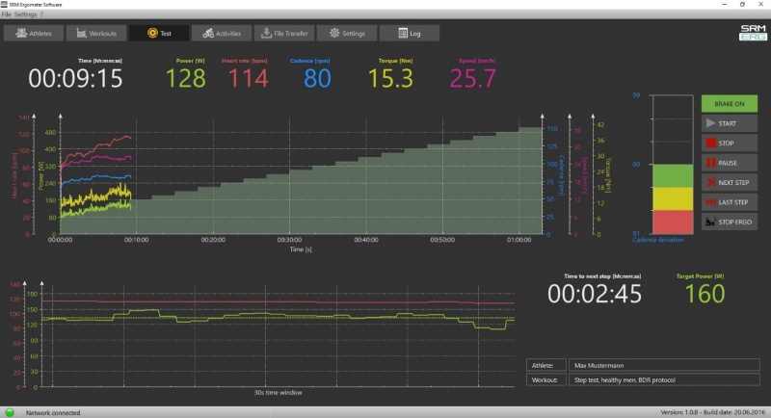Click the Athlete name field Max Mustermann

coord(664,366)
